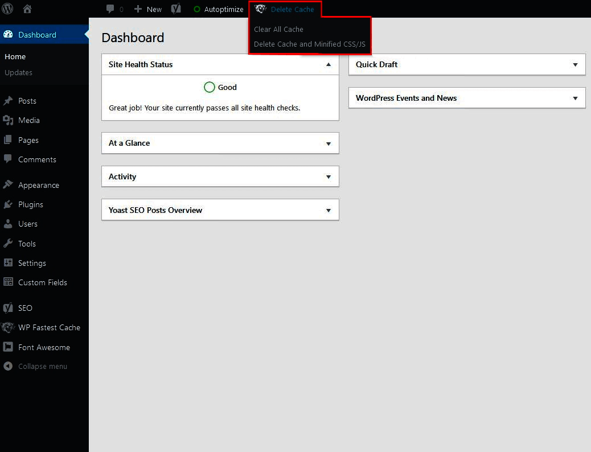Expand the At a Glance widget
The width and height of the screenshot is (591, 452).
point(329,143)
